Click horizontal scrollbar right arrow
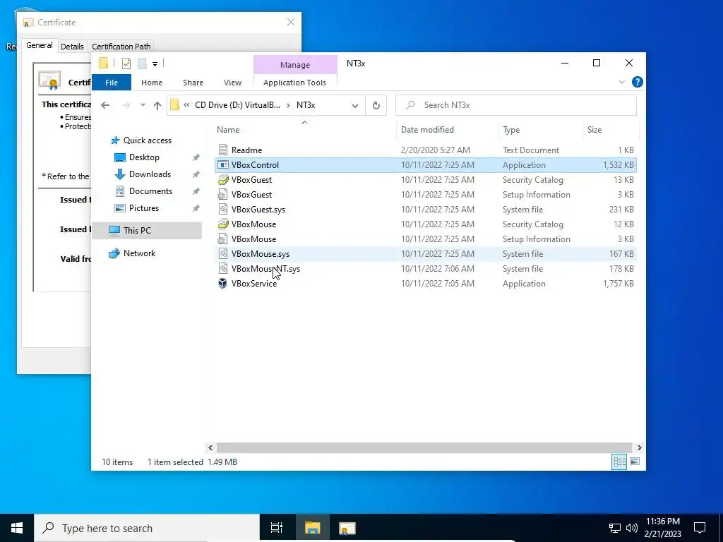The width and height of the screenshot is (723, 542). [x=639, y=447]
